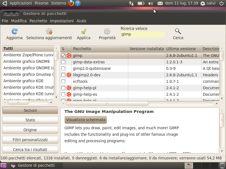
Task: Open the File menu
Action: [5, 21]
